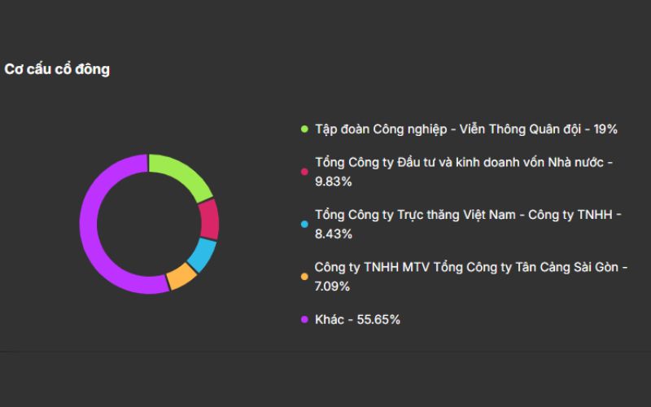The height and width of the screenshot is (407, 651).
Task: Select the pink donut segment
Action: coord(209,219)
